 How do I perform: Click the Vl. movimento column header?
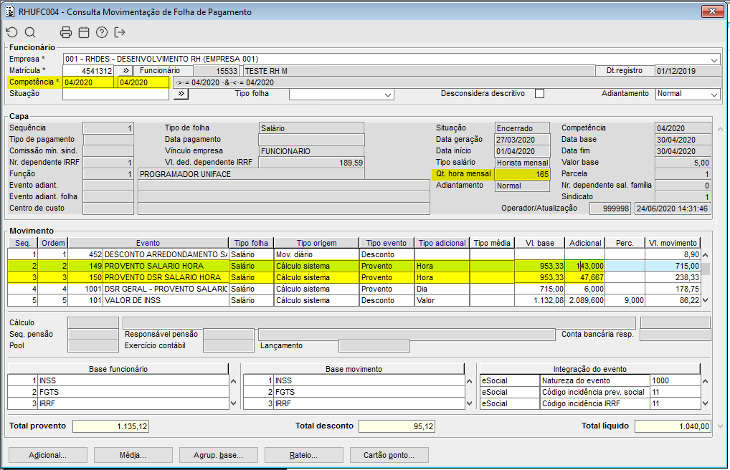click(673, 243)
